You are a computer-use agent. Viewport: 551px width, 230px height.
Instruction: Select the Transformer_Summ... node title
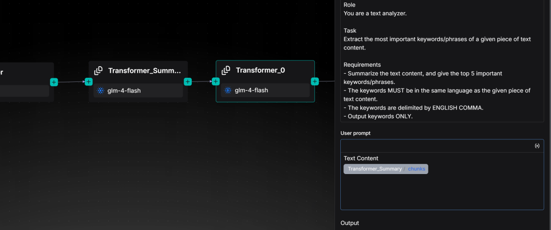[144, 70]
